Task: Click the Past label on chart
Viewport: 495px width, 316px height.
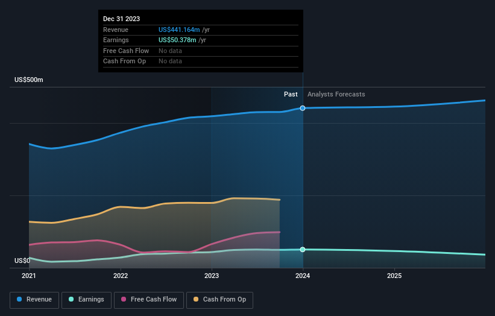Action: (x=291, y=95)
